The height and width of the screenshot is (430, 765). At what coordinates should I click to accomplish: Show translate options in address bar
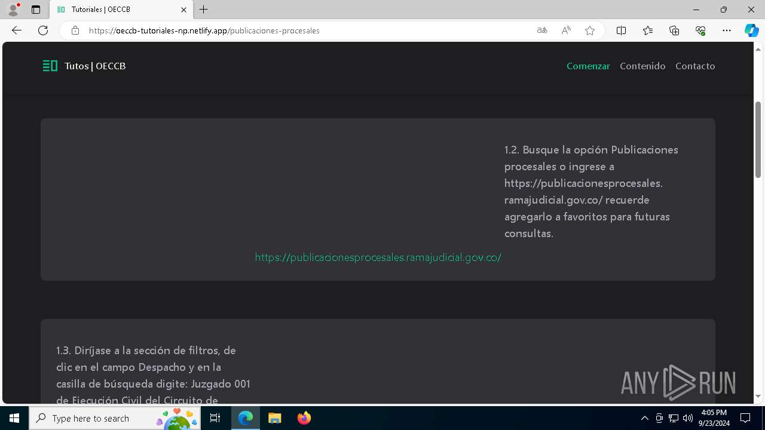542,30
